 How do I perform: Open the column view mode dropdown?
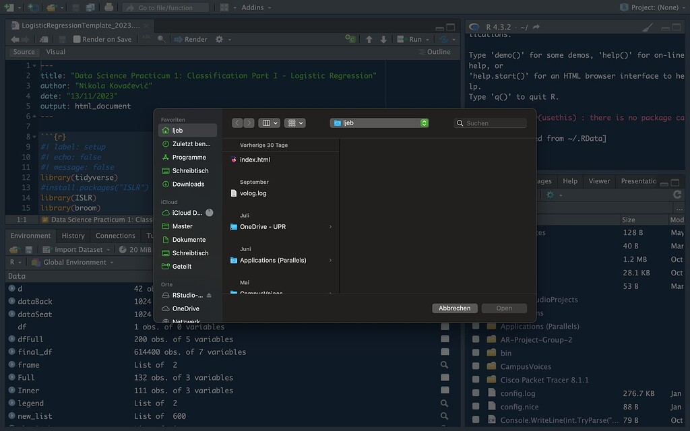coord(270,123)
